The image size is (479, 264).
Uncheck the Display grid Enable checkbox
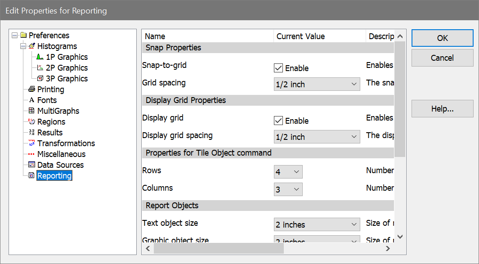(x=278, y=121)
